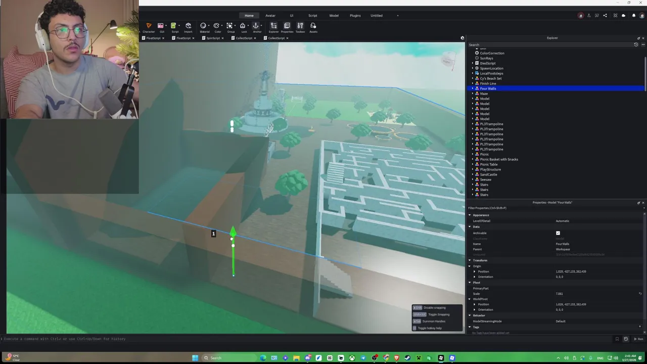Select the PlayStructure item in Explorer
Image resolution: width=647 pixels, height=364 pixels.
490,169
